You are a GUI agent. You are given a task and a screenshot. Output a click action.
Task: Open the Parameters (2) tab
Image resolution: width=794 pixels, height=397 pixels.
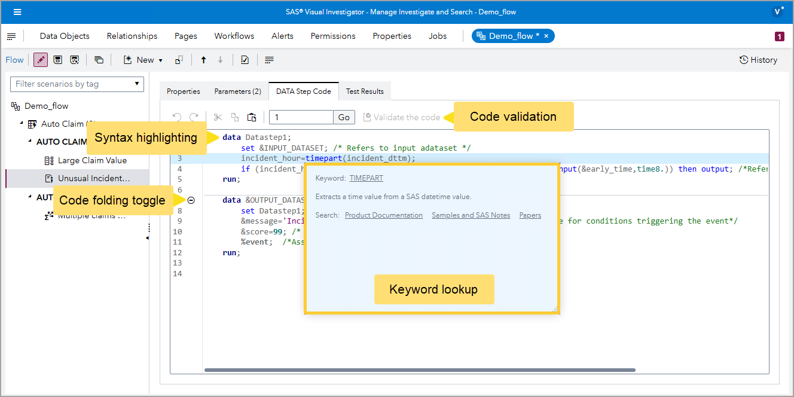click(237, 91)
